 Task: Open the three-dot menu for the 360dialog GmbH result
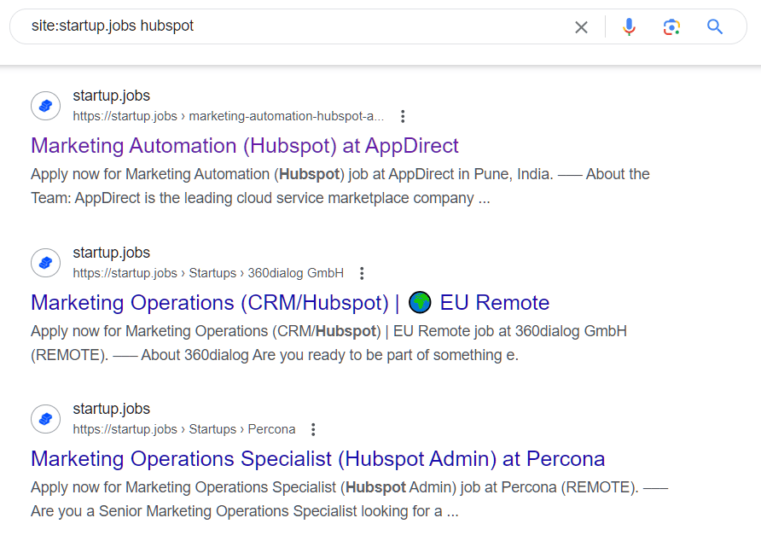pos(362,274)
